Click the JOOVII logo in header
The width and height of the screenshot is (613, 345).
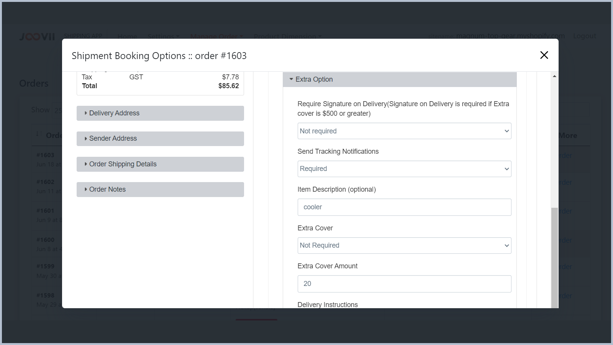pos(37,37)
